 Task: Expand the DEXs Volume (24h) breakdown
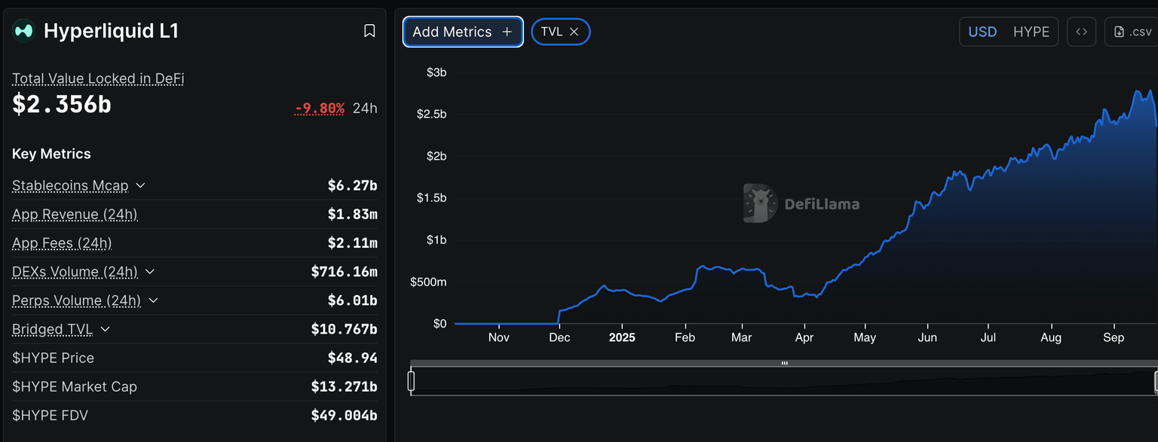click(x=149, y=272)
